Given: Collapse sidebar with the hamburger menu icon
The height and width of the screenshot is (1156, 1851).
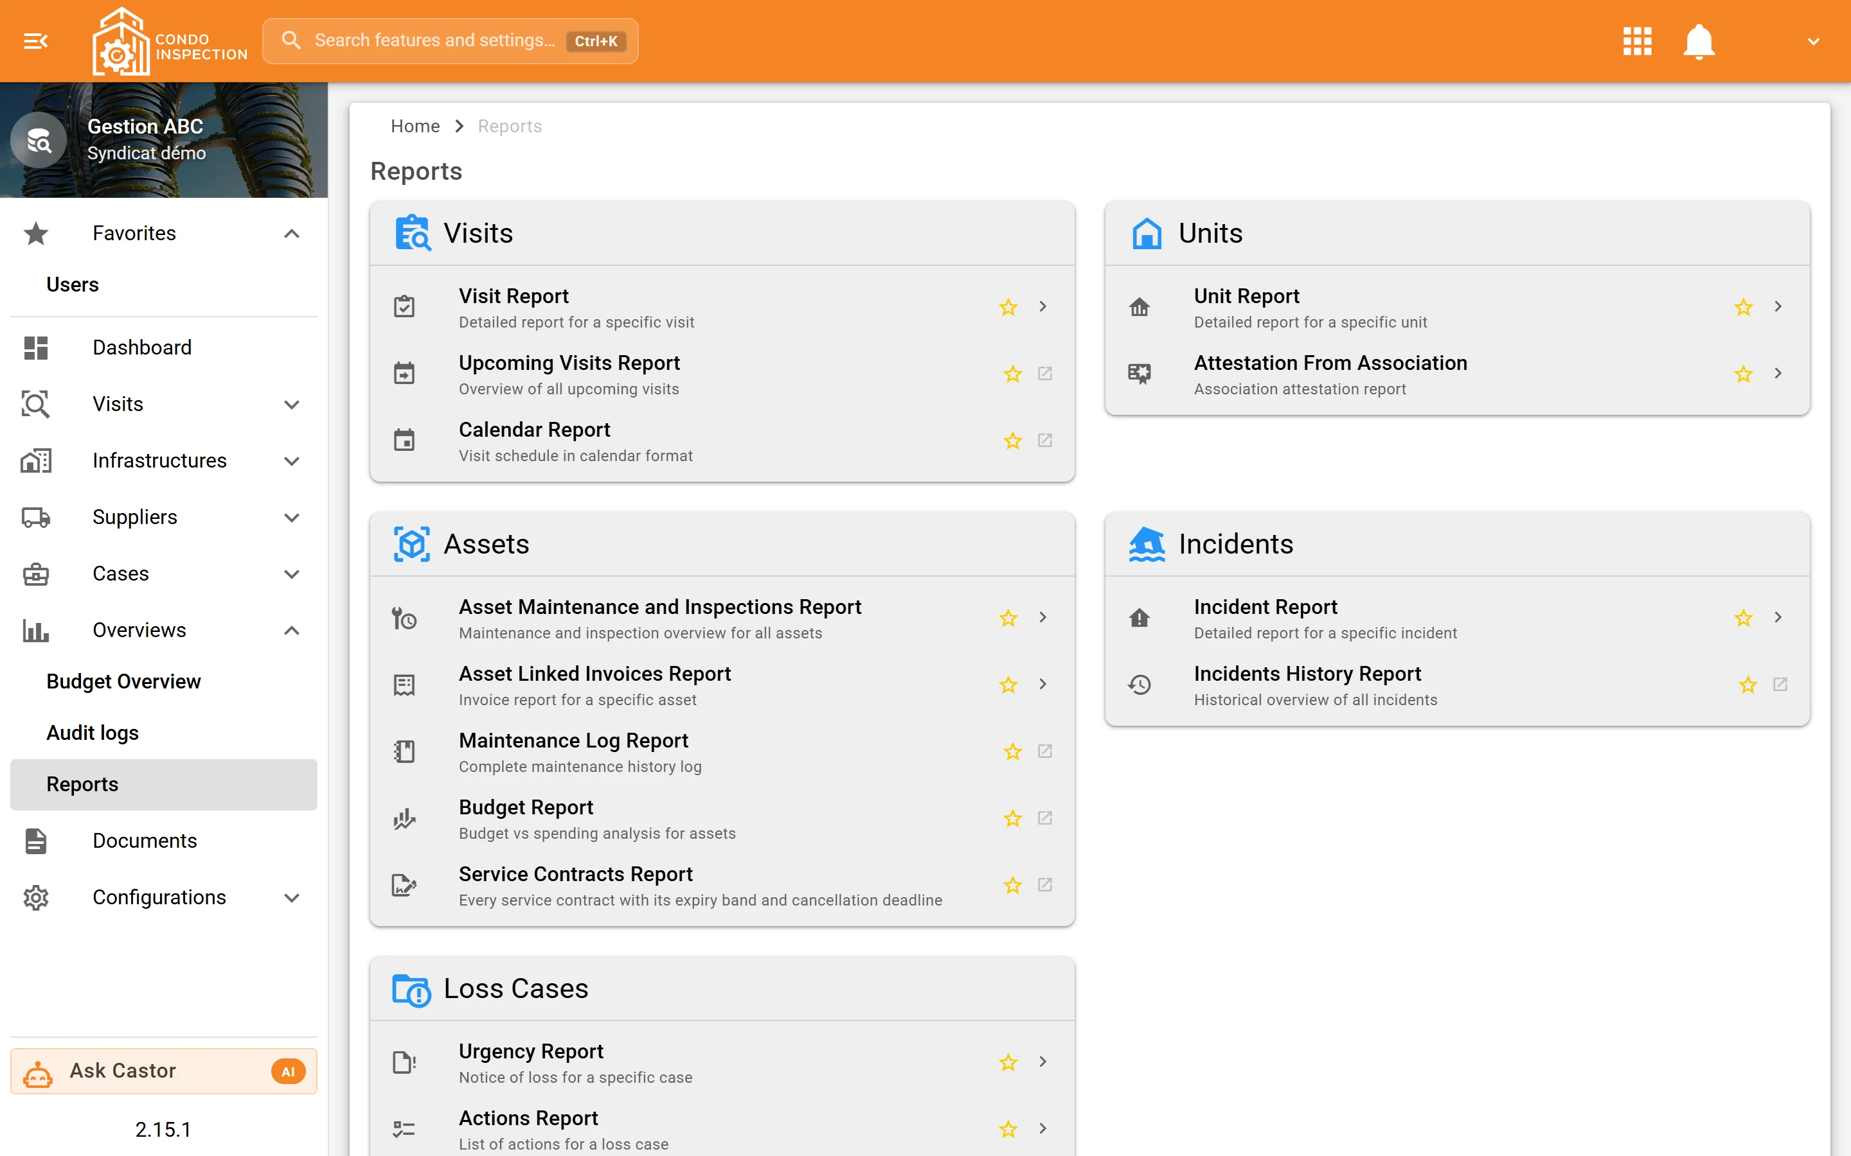Looking at the screenshot, I should click(x=36, y=41).
